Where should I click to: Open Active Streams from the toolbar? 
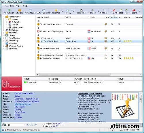tap(43, 11)
